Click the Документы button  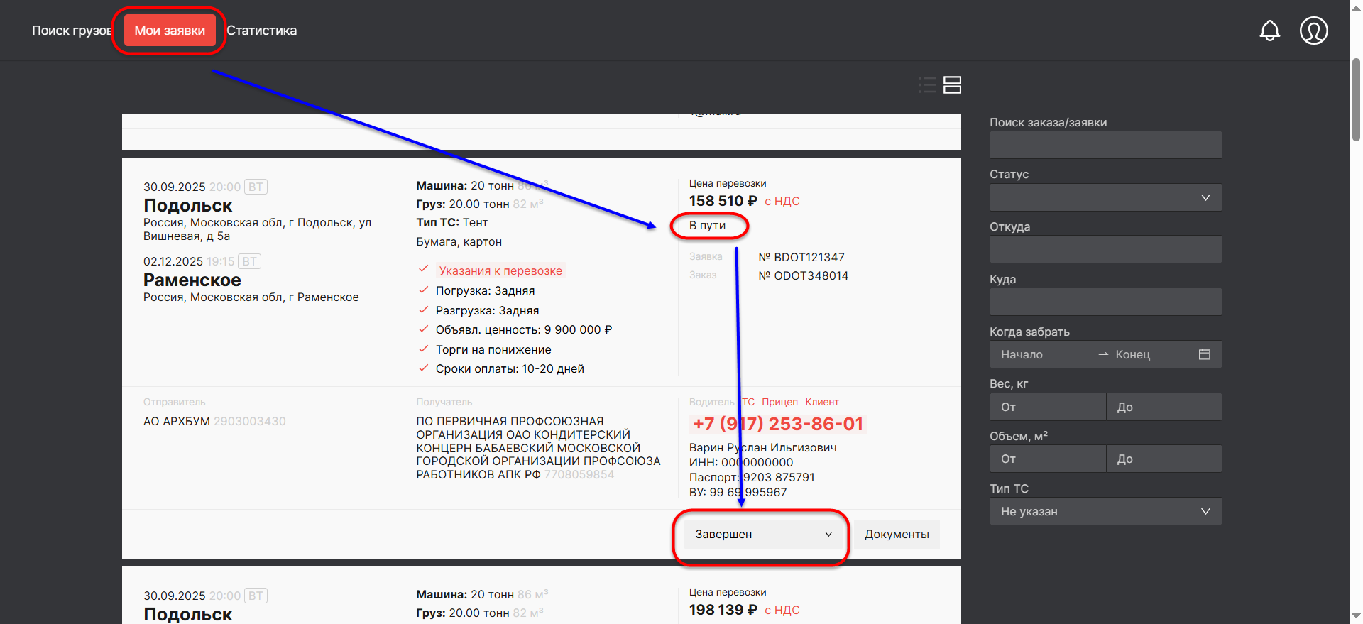click(x=896, y=535)
